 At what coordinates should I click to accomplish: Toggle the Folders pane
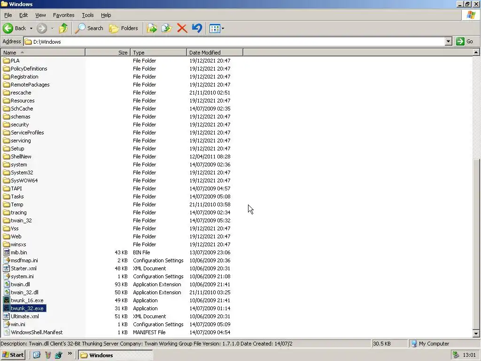click(124, 28)
